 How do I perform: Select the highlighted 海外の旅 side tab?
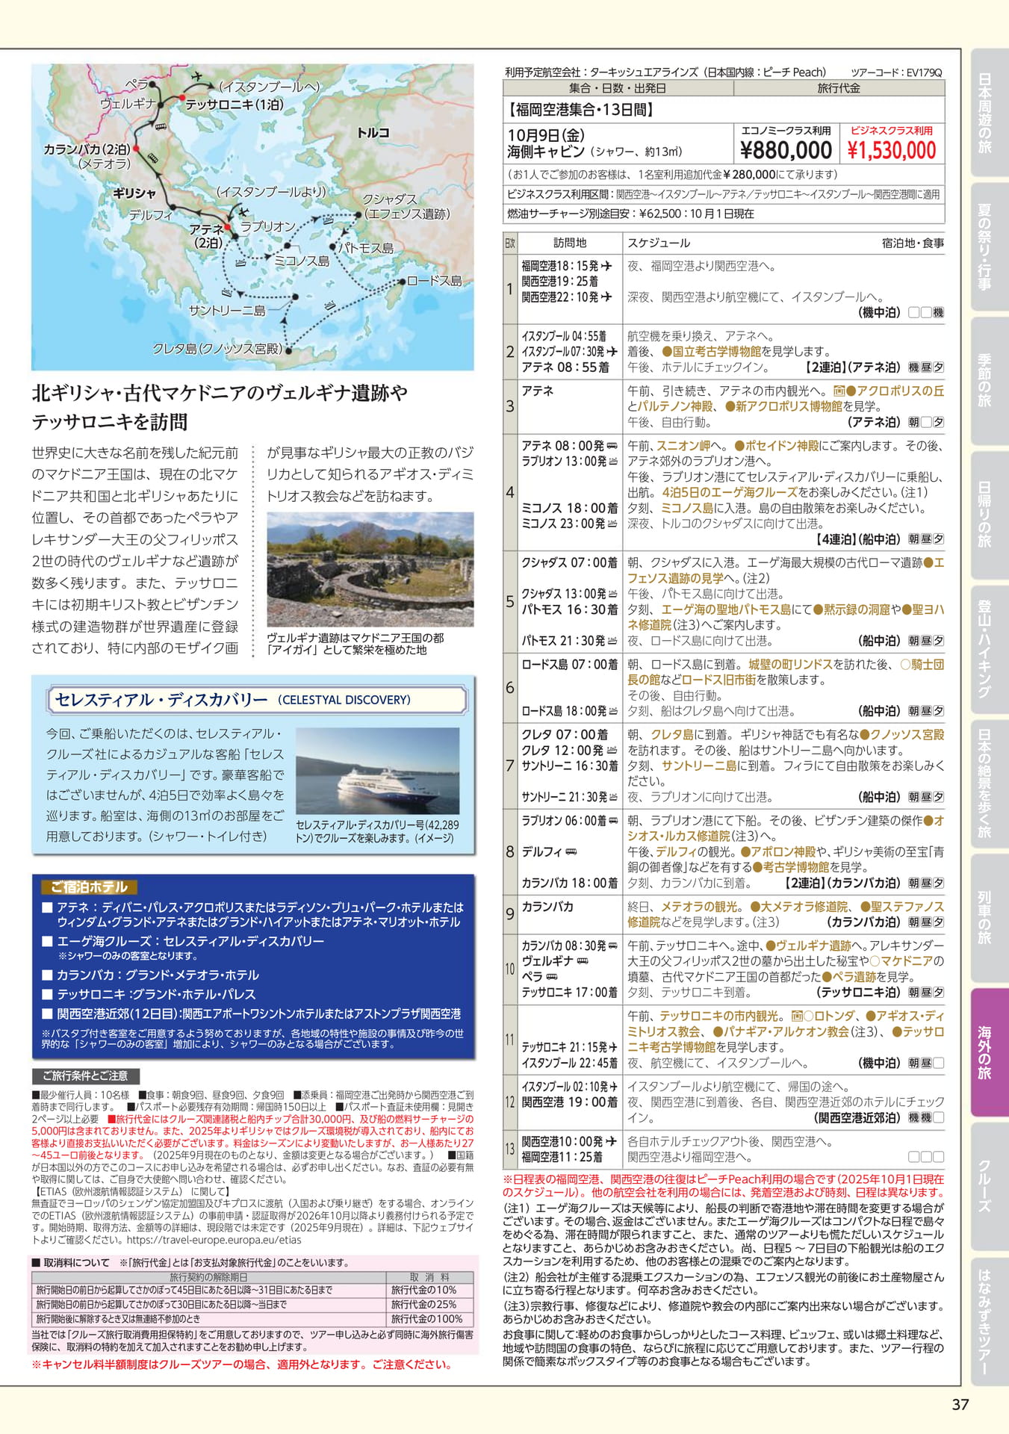[989, 1052]
